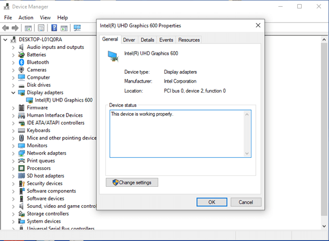
Task: Click the Help question mark toolbar icon
Action: pyautogui.click(x=54, y=28)
